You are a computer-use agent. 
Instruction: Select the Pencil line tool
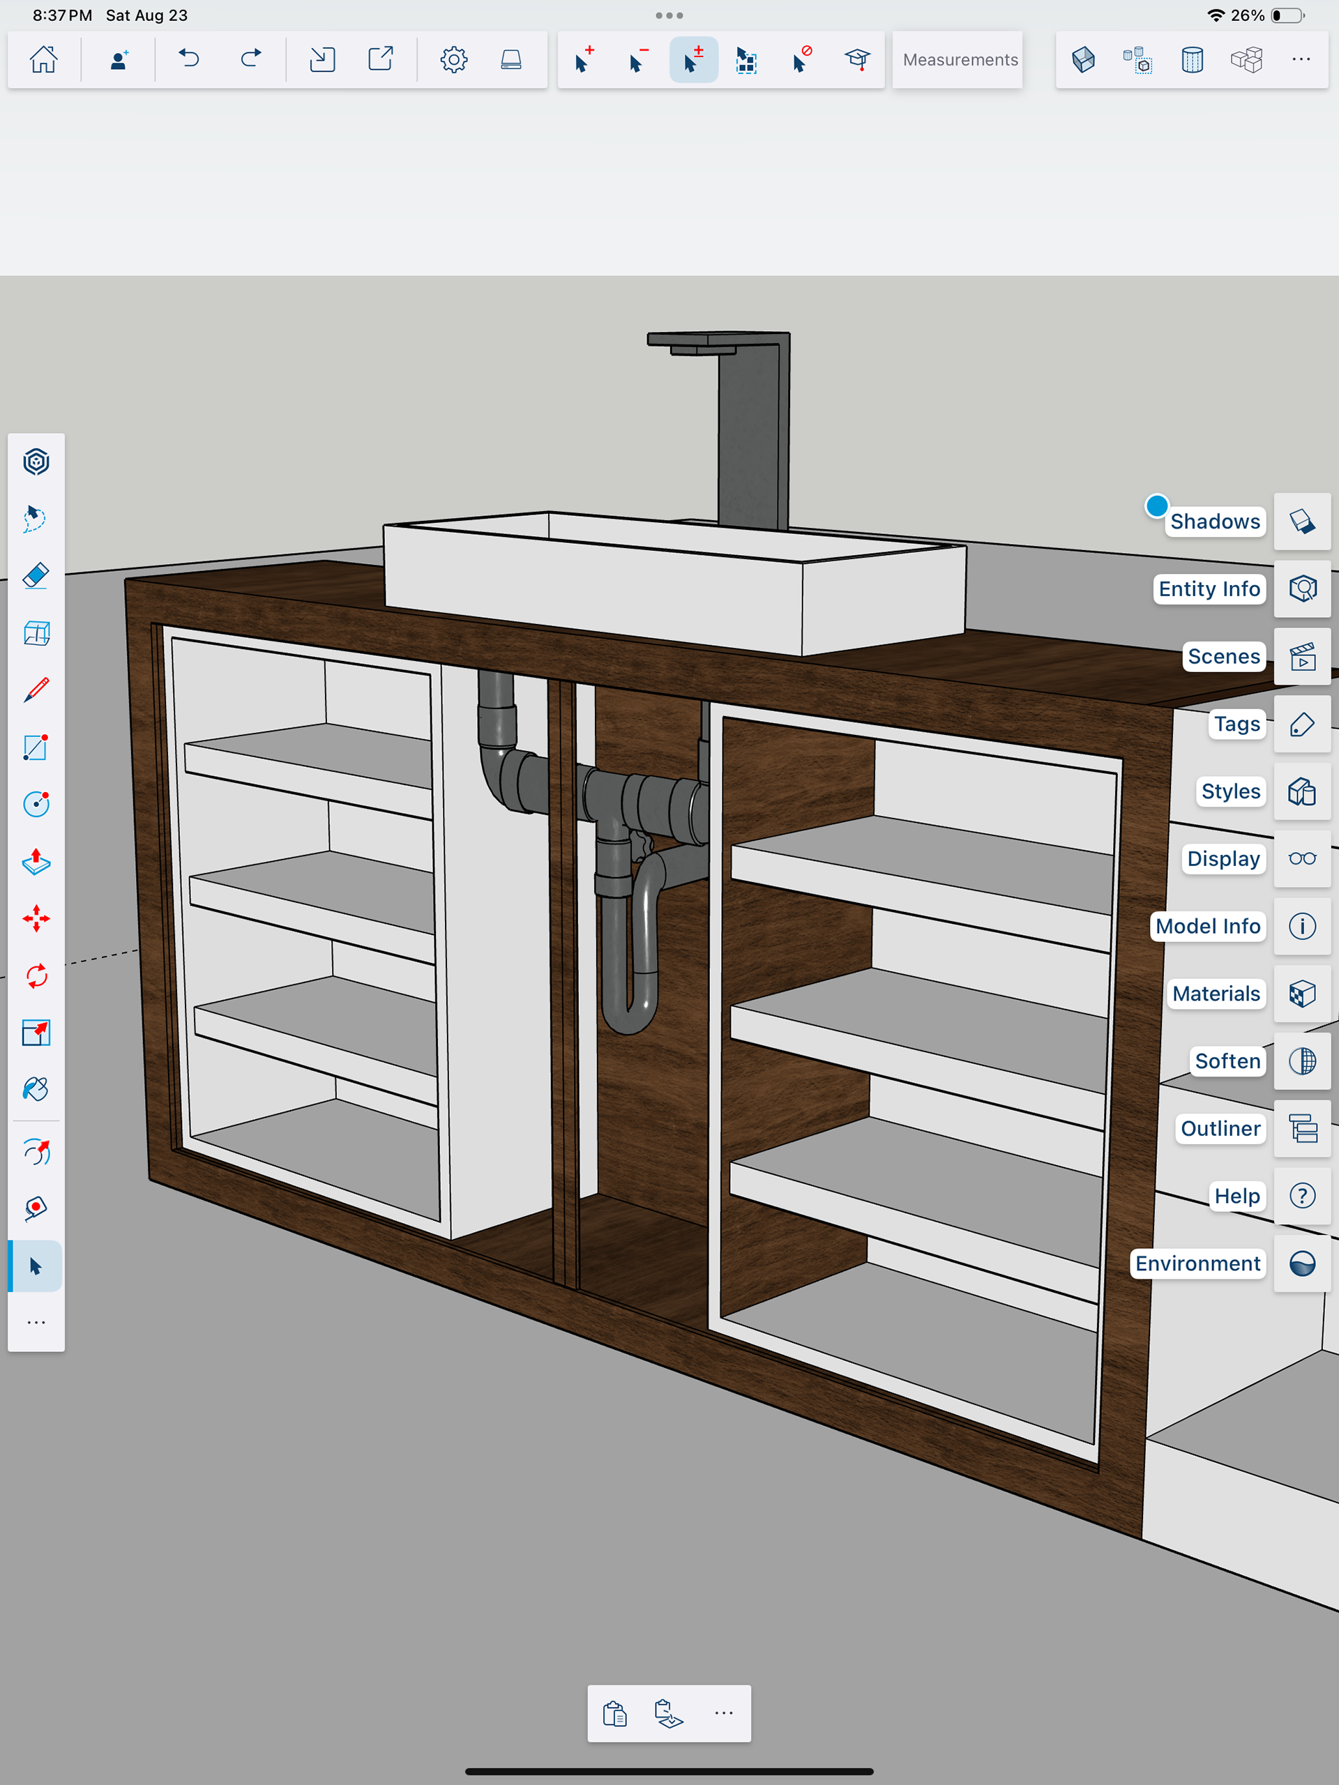click(x=36, y=690)
